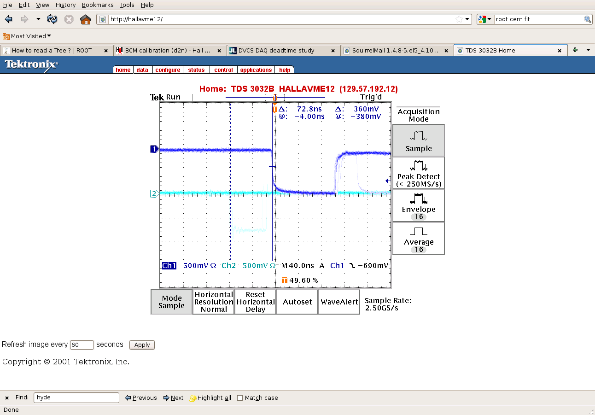
Task: Click the Apply refresh button
Action: coord(142,345)
